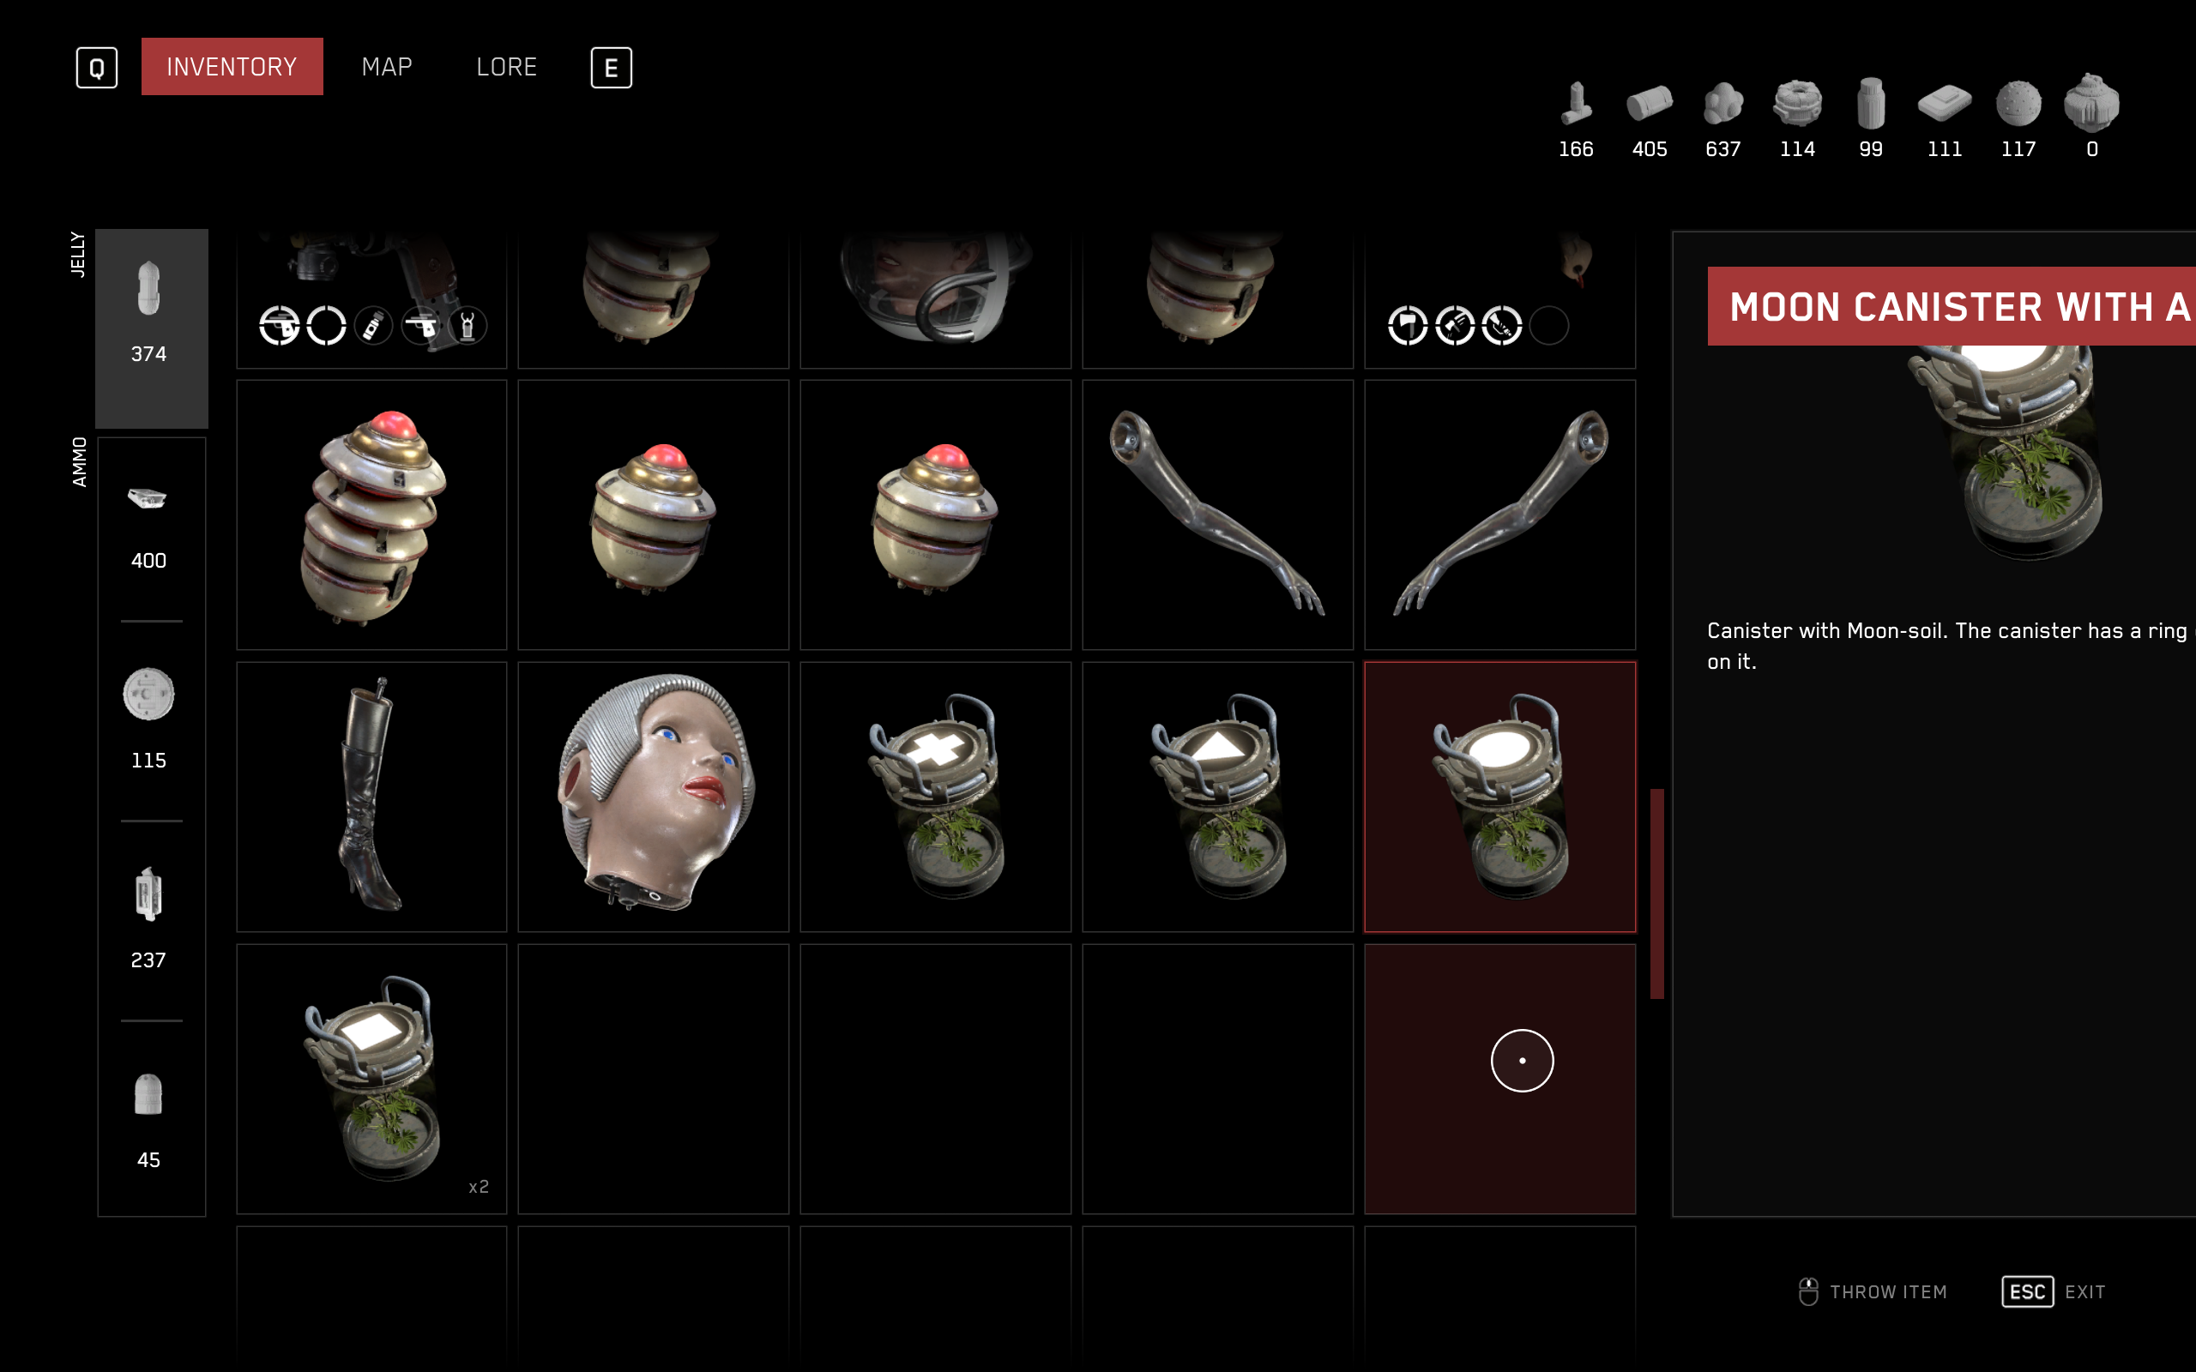
Task: Select the bullet ammo showing 45
Action: pos(148,1094)
